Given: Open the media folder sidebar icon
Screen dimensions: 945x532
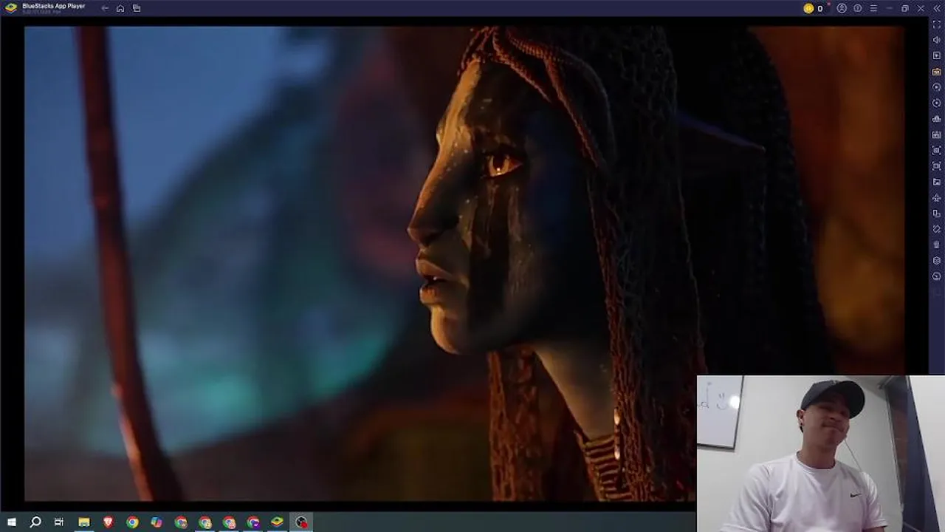Looking at the screenshot, I should pos(937,182).
